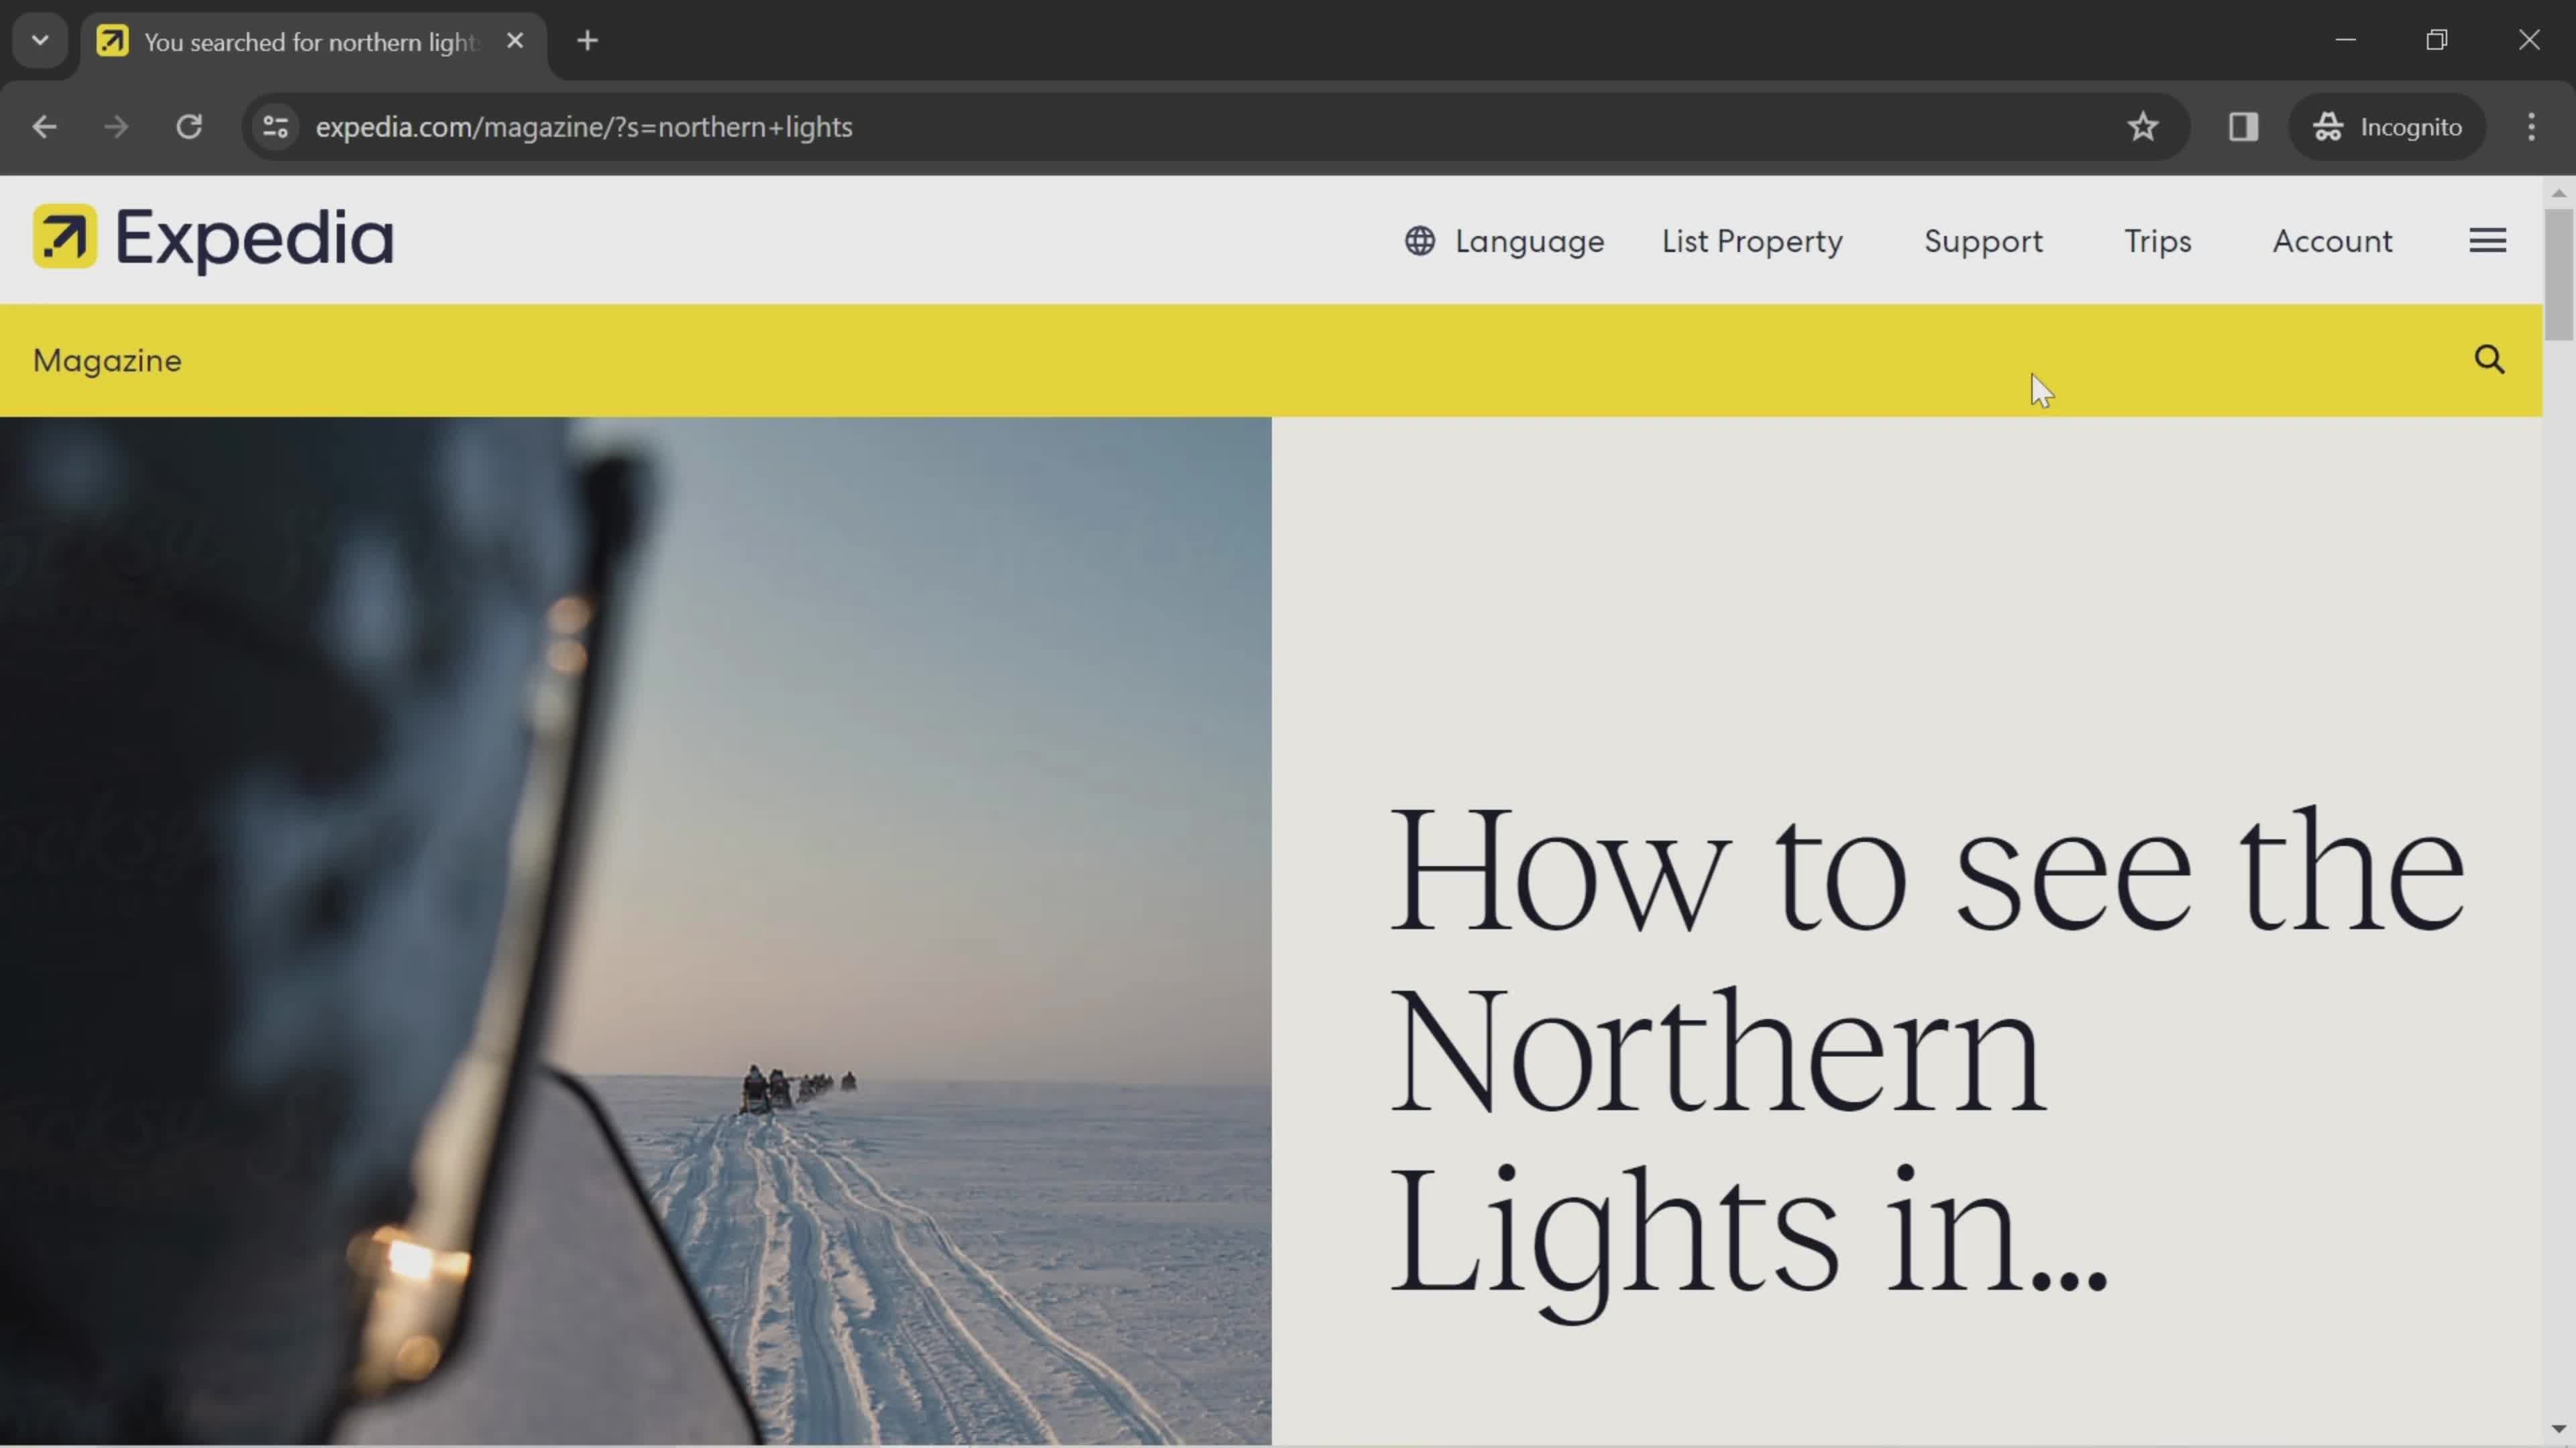
Task: Click the new tab plus button
Action: 586,39
